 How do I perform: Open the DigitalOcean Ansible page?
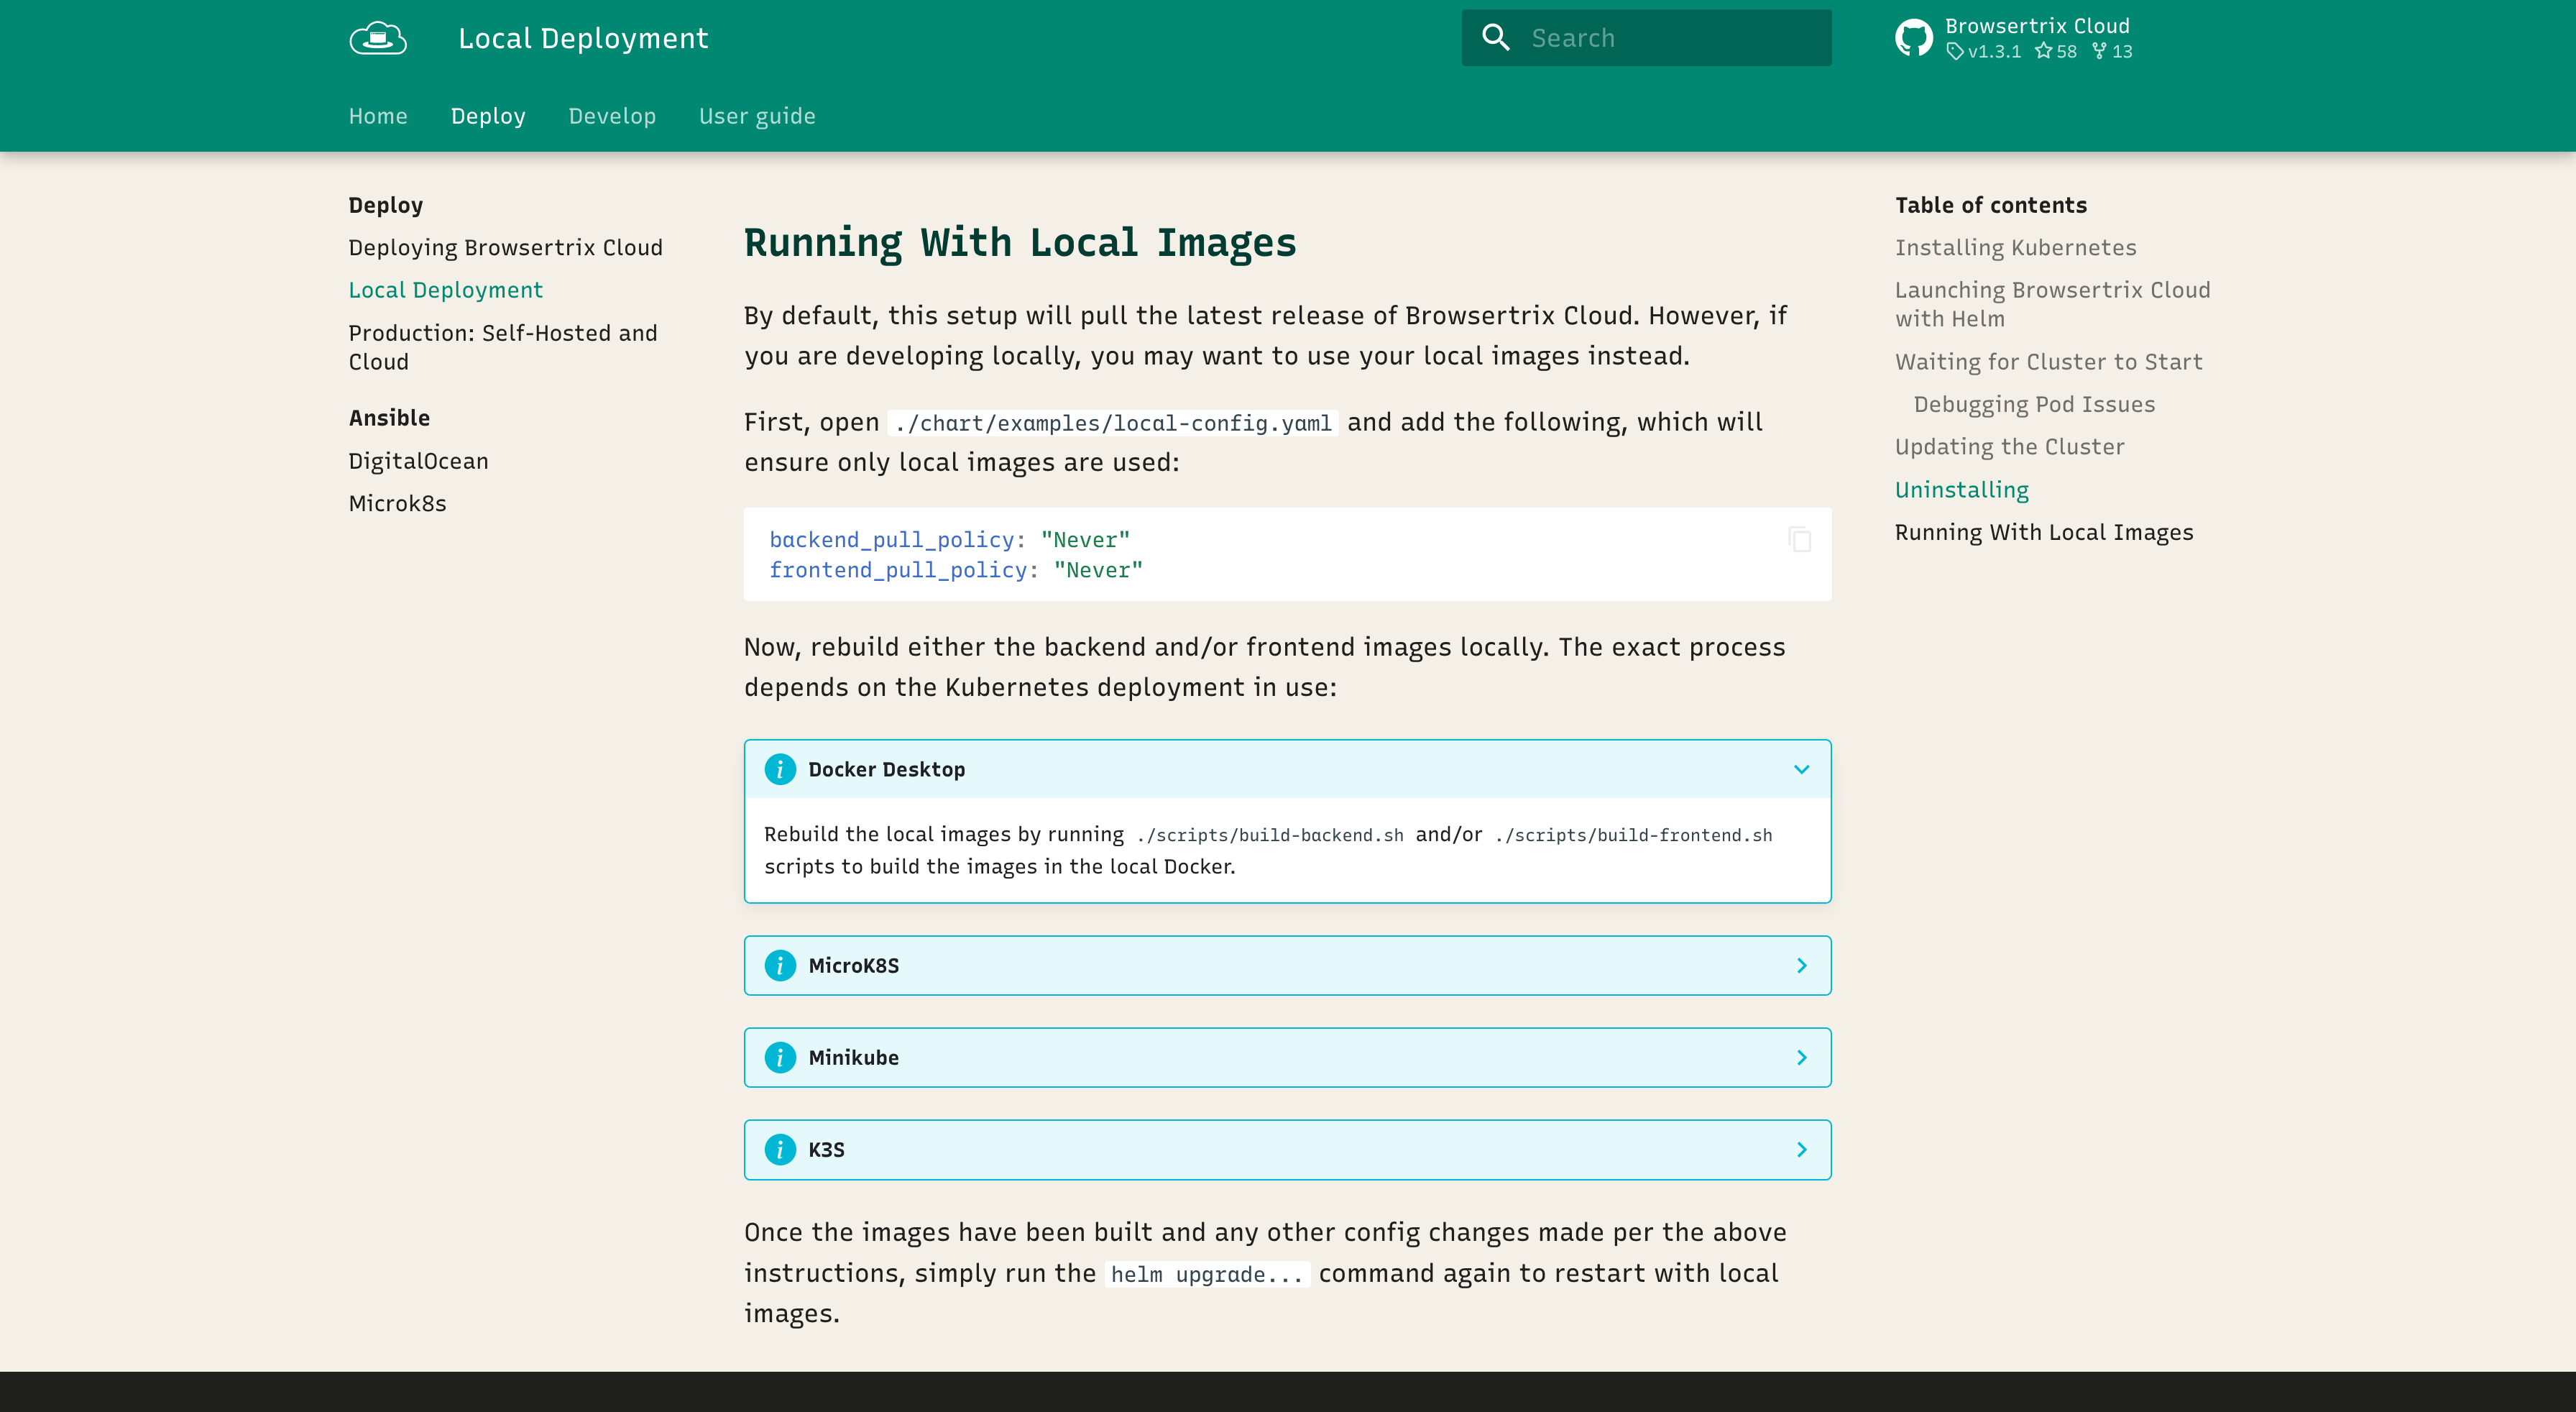coord(418,461)
